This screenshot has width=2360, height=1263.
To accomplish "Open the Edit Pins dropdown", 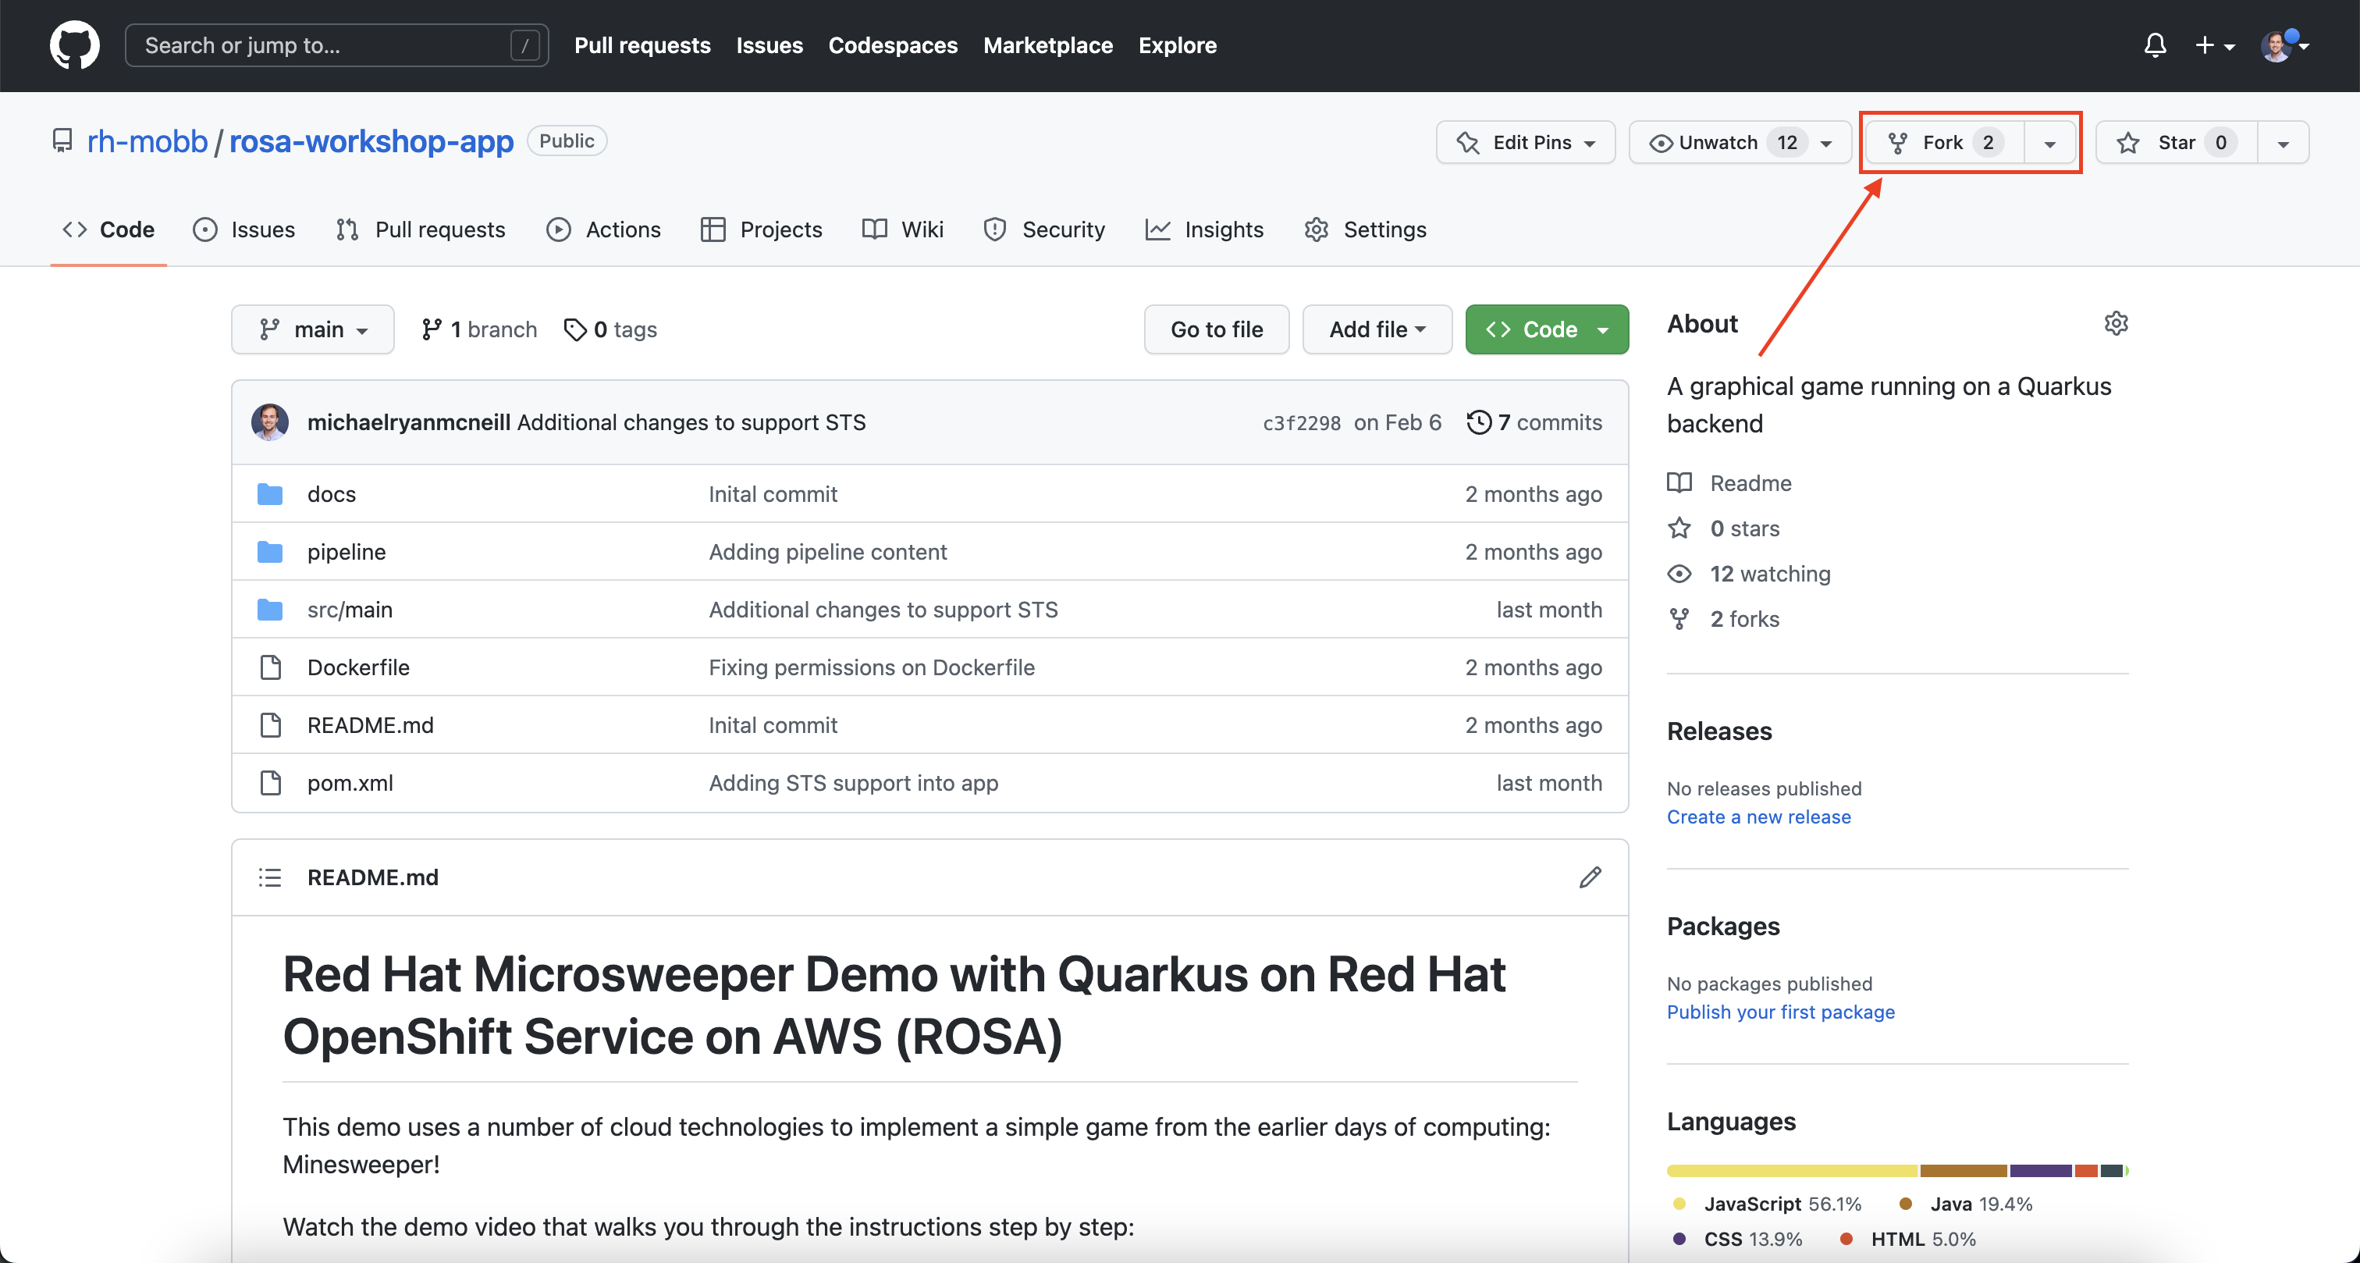I will tap(1526, 142).
